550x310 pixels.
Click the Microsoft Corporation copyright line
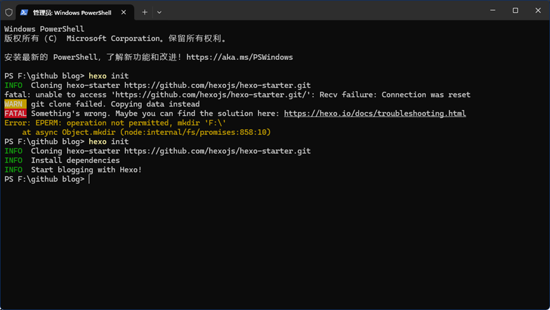pyautogui.click(x=115, y=39)
